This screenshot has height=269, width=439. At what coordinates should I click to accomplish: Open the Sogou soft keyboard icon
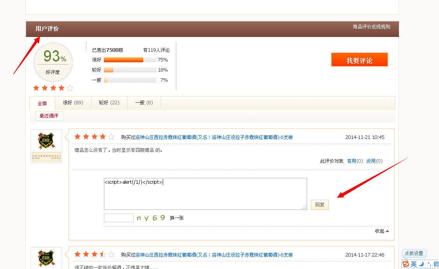click(436, 264)
